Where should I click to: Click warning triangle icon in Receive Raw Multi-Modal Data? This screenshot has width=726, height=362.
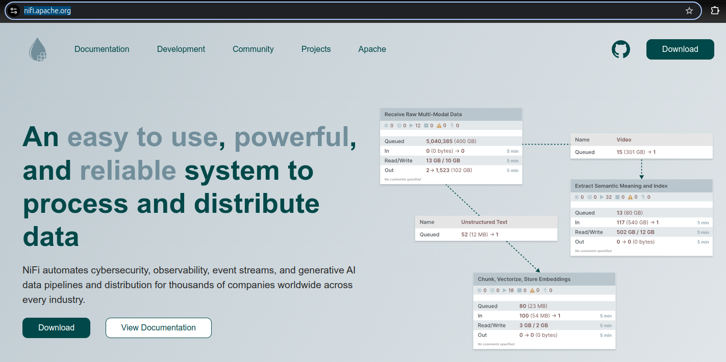pyautogui.click(x=438, y=126)
